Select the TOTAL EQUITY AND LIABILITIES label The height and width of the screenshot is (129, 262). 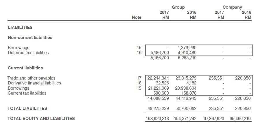tap(41, 118)
